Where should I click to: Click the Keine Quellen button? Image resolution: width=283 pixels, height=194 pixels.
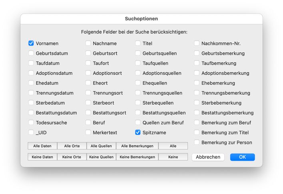point(102,157)
